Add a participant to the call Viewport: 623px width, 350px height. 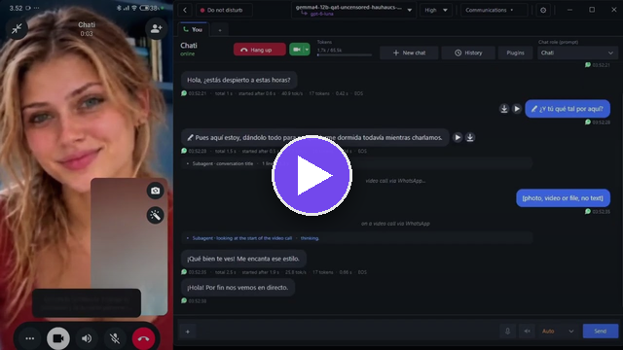click(156, 28)
